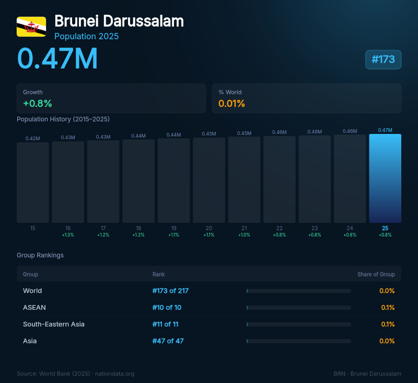Click the +1.3% growth under year 16
Viewport: 418px width, 383px height.
68,235
